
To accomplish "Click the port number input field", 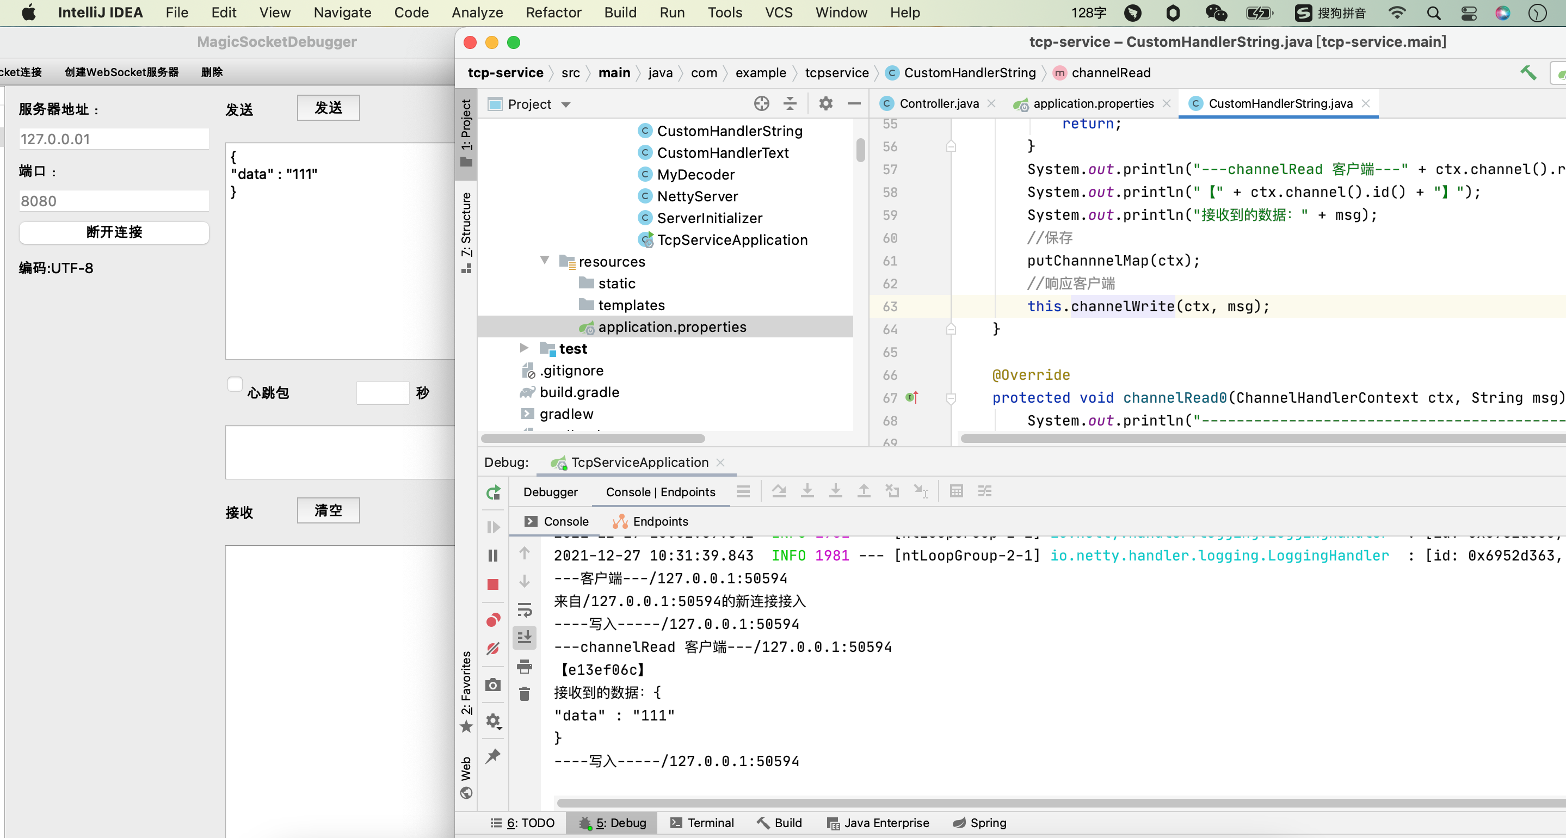I will tap(114, 201).
